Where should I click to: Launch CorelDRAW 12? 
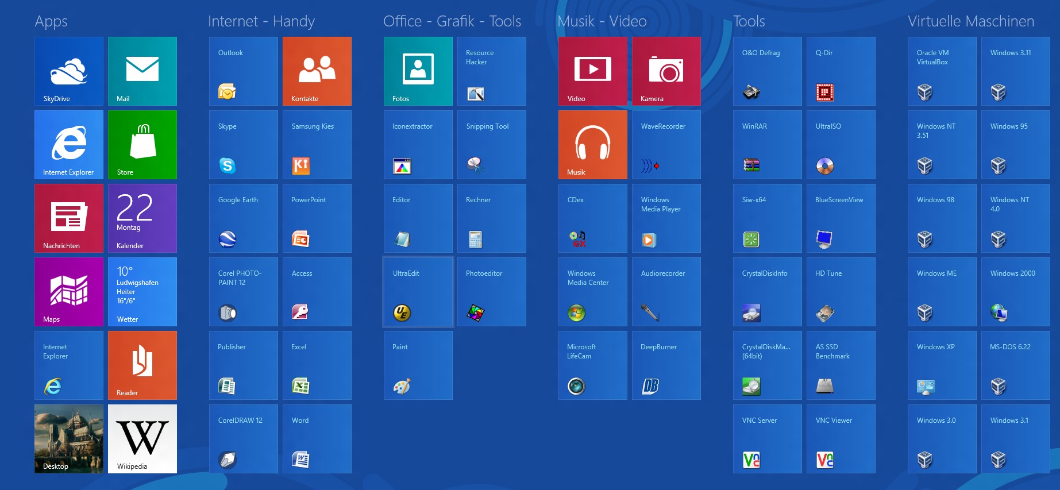(x=244, y=439)
